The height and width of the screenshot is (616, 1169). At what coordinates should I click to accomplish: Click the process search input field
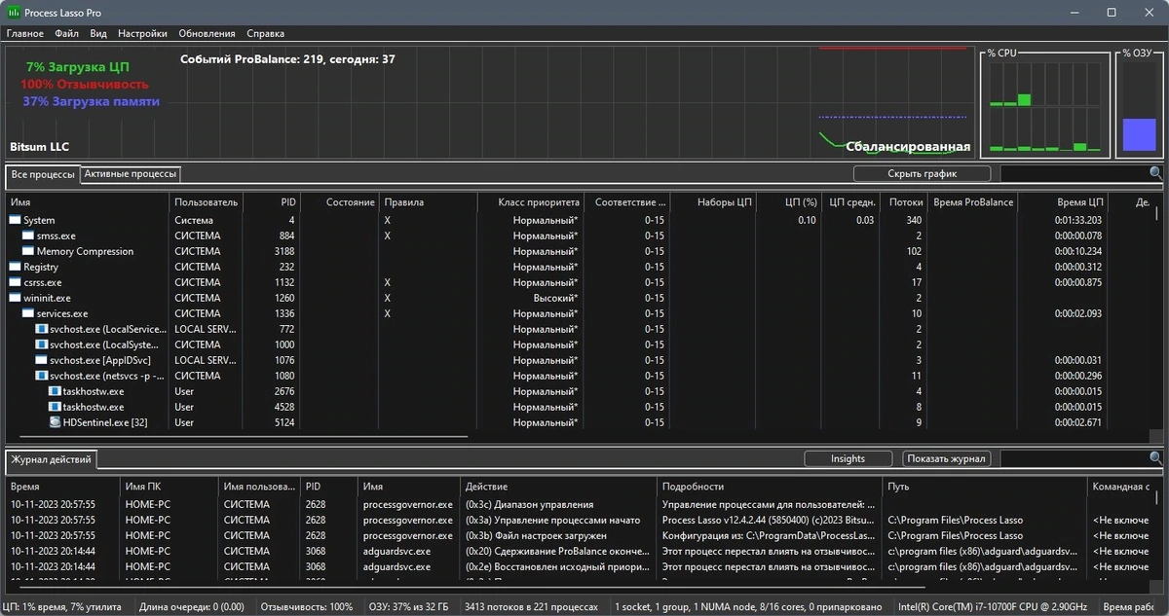[1074, 173]
